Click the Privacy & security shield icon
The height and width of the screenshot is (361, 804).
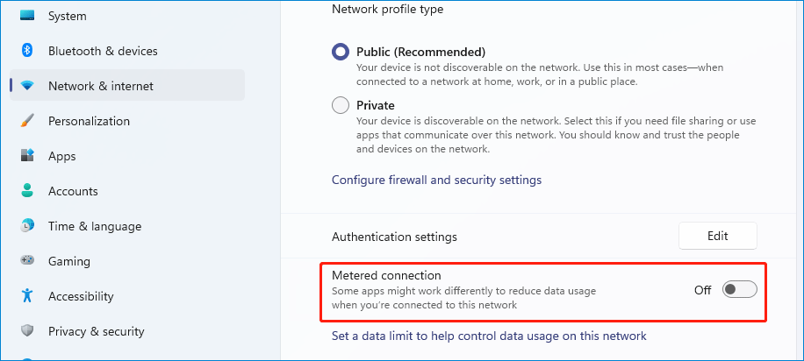[27, 331]
